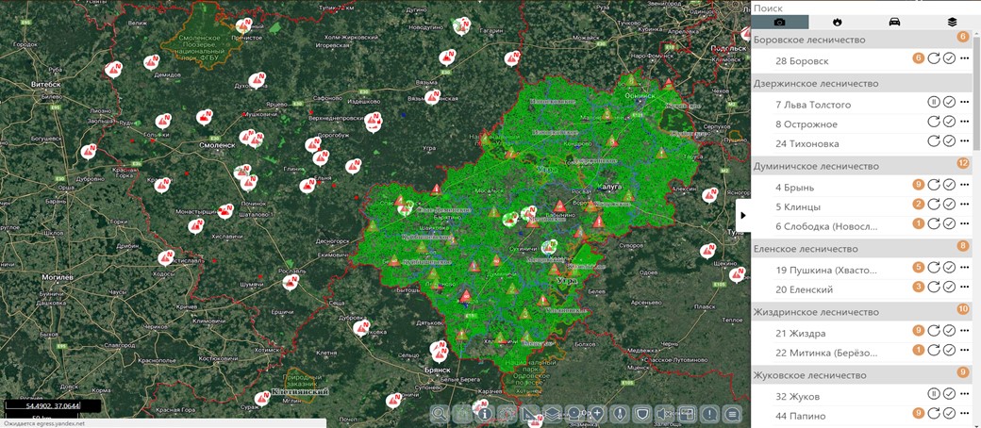Open the hamburger list menu icon
The height and width of the screenshot is (428, 981).
click(x=732, y=413)
